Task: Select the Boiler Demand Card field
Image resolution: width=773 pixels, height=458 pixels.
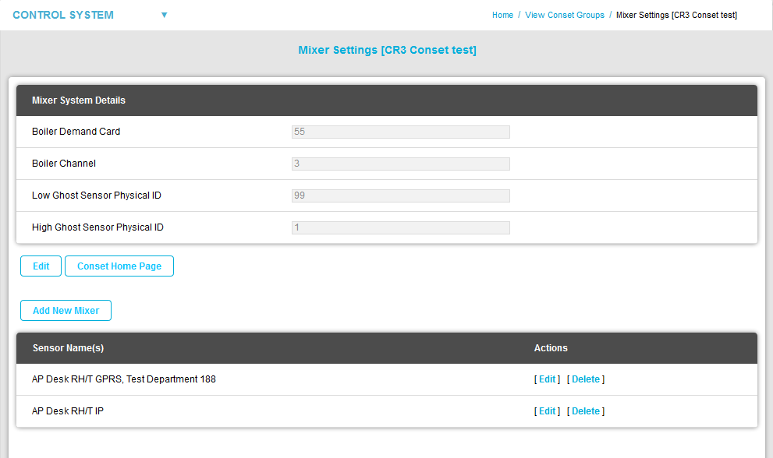Action: [x=400, y=132]
